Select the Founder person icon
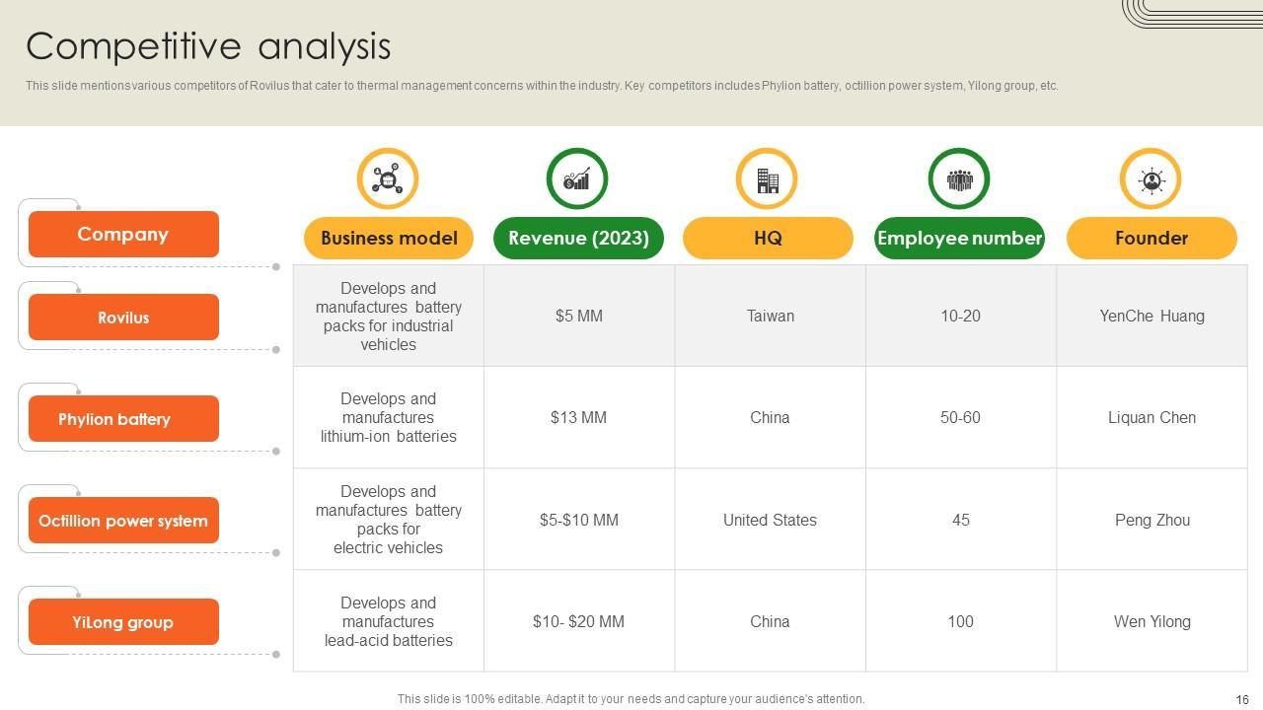 point(1151,179)
